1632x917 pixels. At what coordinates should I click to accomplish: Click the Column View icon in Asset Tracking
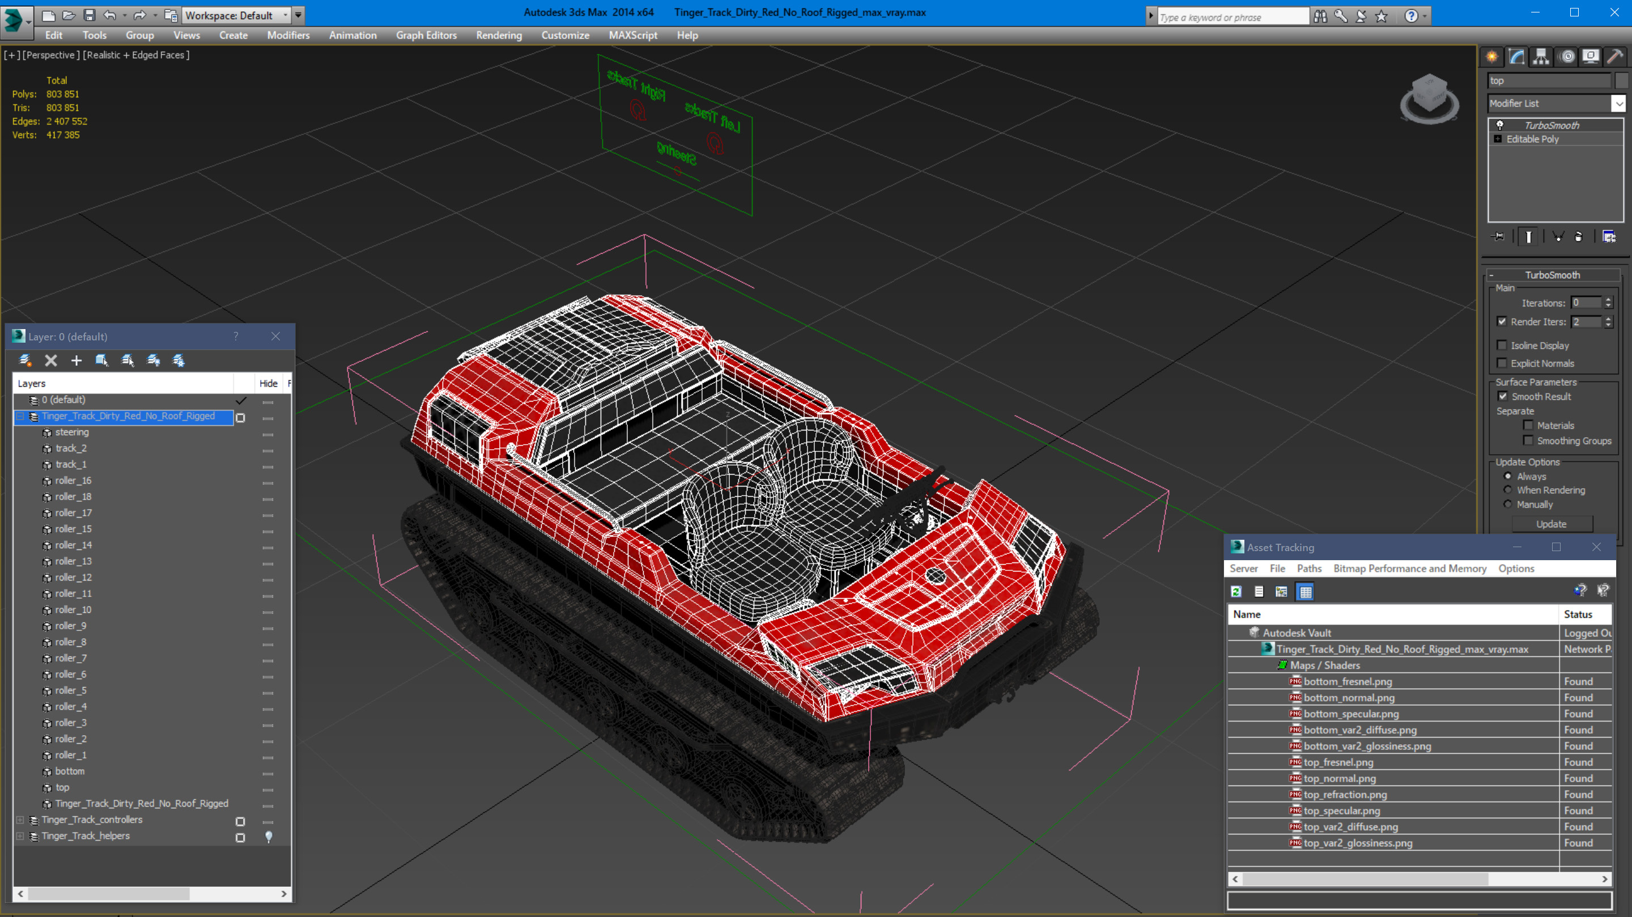[1303, 591]
